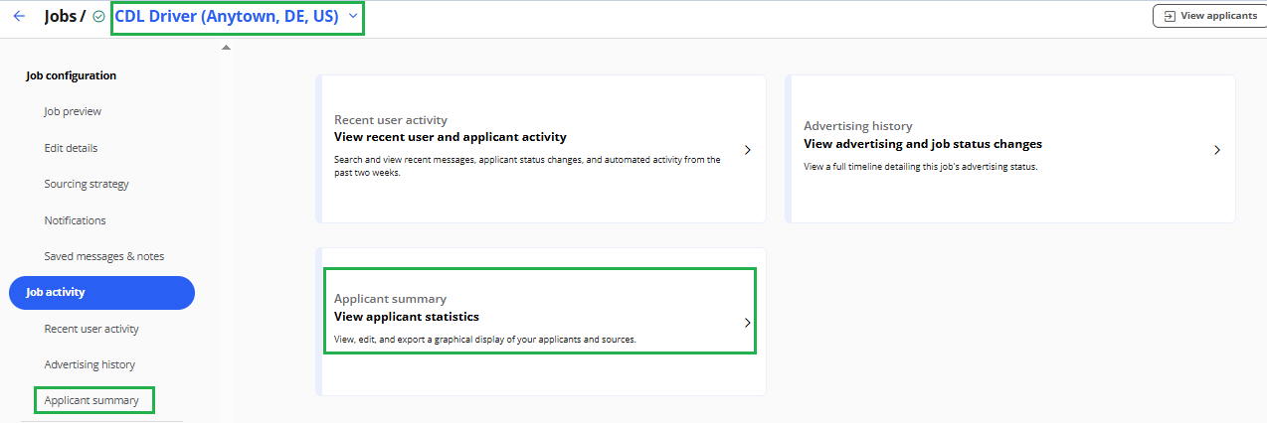Go to Edit details
This screenshot has width=1267, height=423.
point(71,148)
